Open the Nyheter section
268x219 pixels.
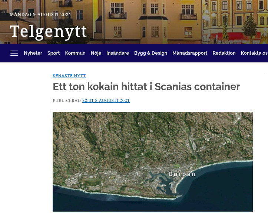point(33,53)
